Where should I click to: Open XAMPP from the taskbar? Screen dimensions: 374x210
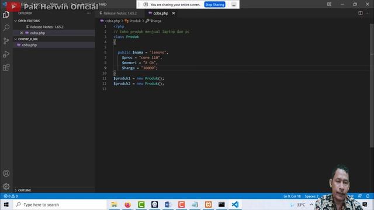208,205
